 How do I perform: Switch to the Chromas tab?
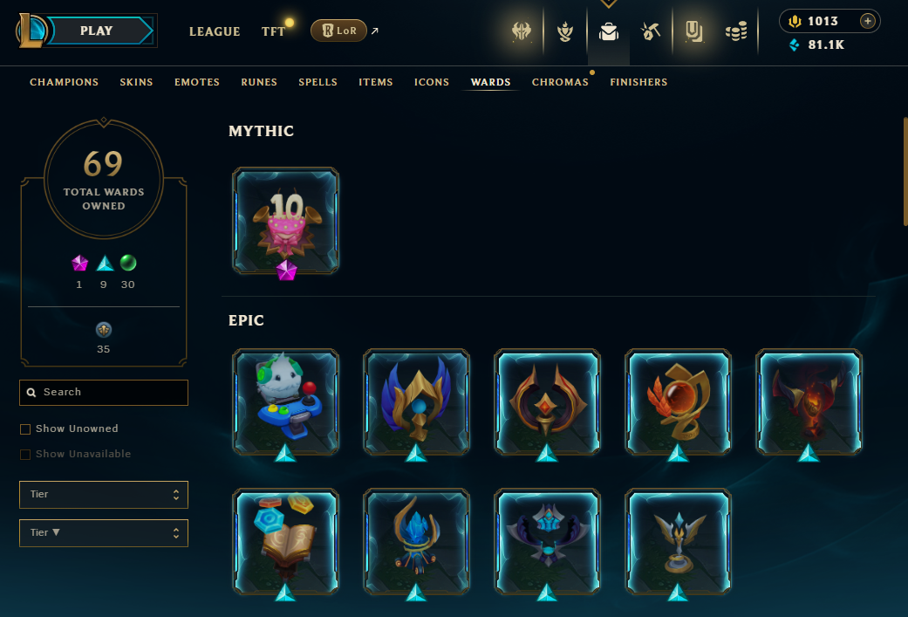560,82
